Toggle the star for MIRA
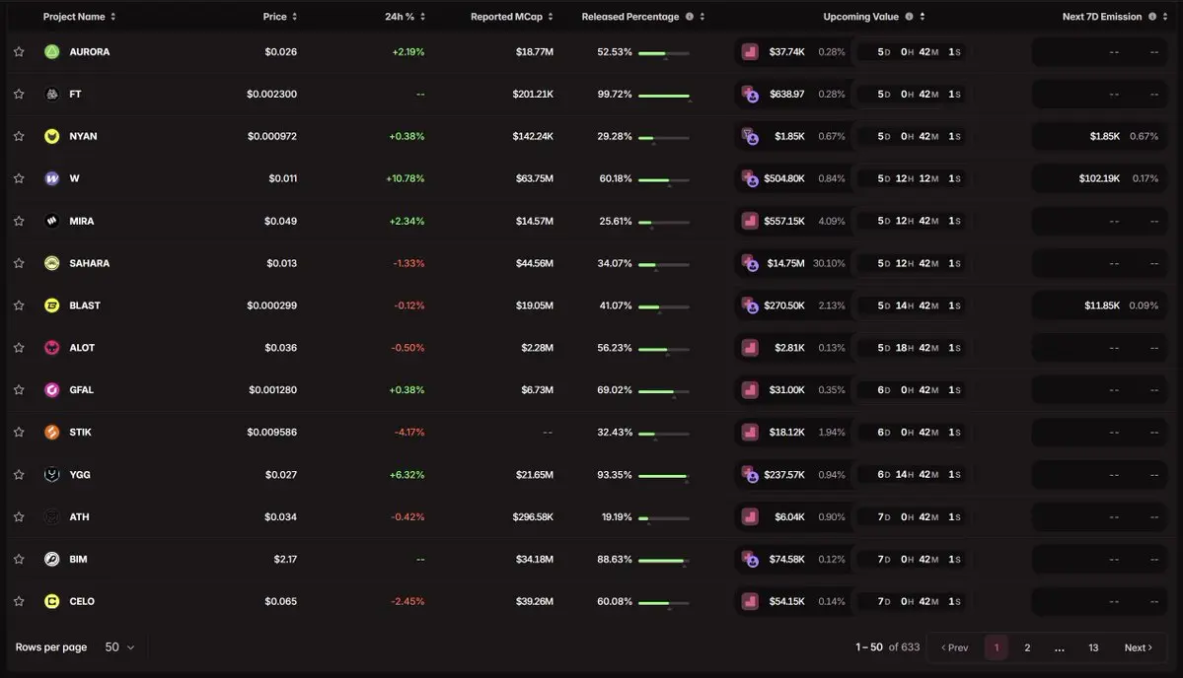The width and height of the screenshot is (1183, 678). (x=19, y=221)
